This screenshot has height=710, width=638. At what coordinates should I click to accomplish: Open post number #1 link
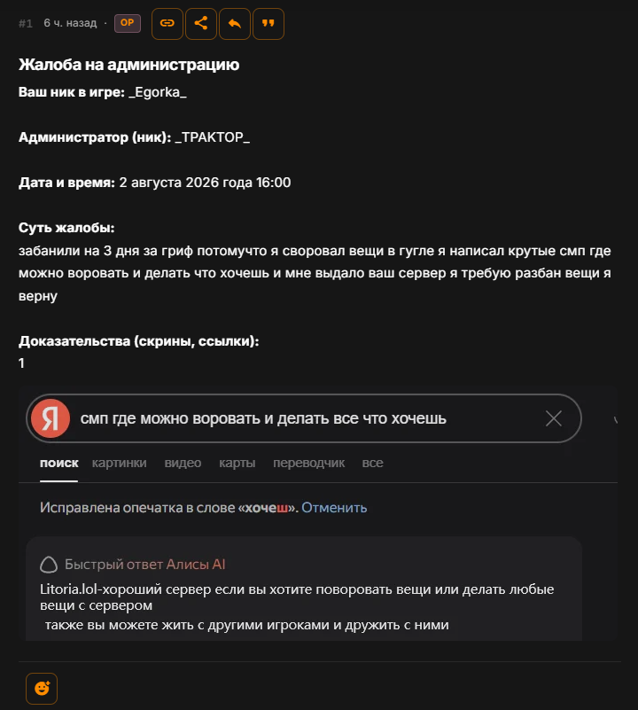pyautogui.click(x=26, y=23)
